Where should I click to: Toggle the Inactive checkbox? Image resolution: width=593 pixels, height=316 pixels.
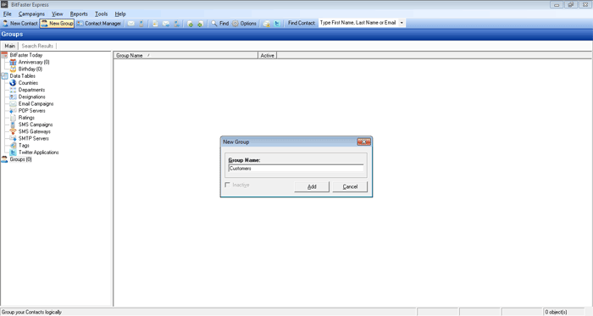pos(227,185)
